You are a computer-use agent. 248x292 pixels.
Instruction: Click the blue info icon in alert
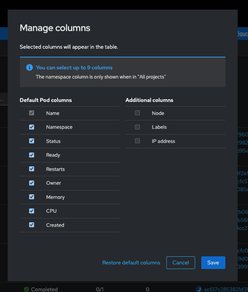[30, 67]
